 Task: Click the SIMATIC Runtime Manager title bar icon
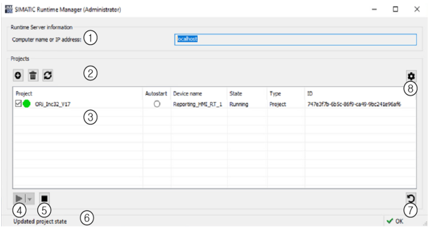(9, 9)
